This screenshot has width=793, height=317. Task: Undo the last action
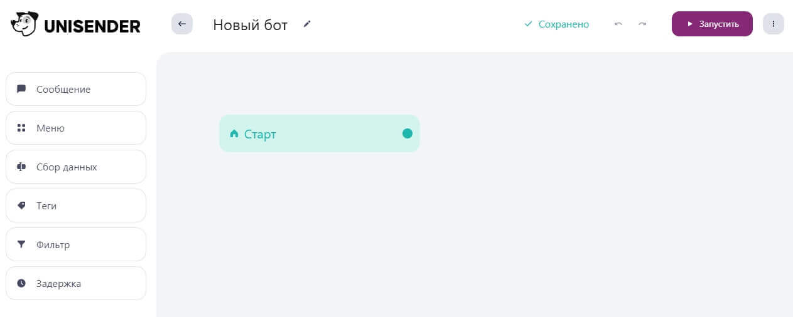[618, 24]
